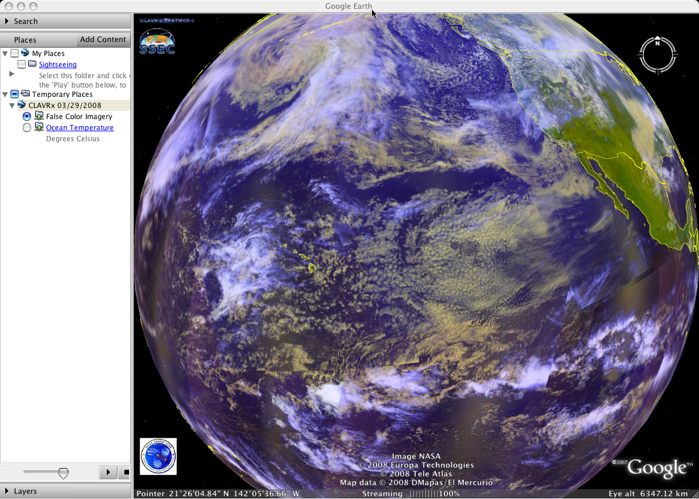Select the CLAVRx 03/29/2008 tree row

pos(74,106)
